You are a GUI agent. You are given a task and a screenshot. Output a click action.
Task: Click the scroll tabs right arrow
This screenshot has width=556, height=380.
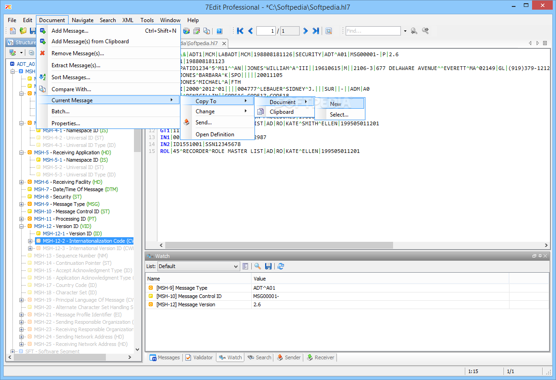tap(538, 43)
